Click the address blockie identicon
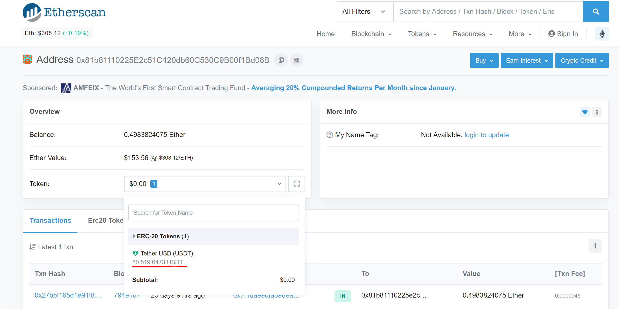The width and height of the screenshot is (619, 309). coord(27,59)
